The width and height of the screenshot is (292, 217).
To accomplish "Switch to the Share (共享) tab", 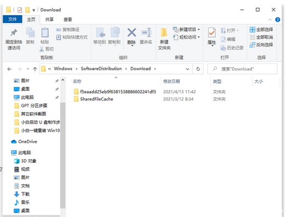I will click(49, 19).
